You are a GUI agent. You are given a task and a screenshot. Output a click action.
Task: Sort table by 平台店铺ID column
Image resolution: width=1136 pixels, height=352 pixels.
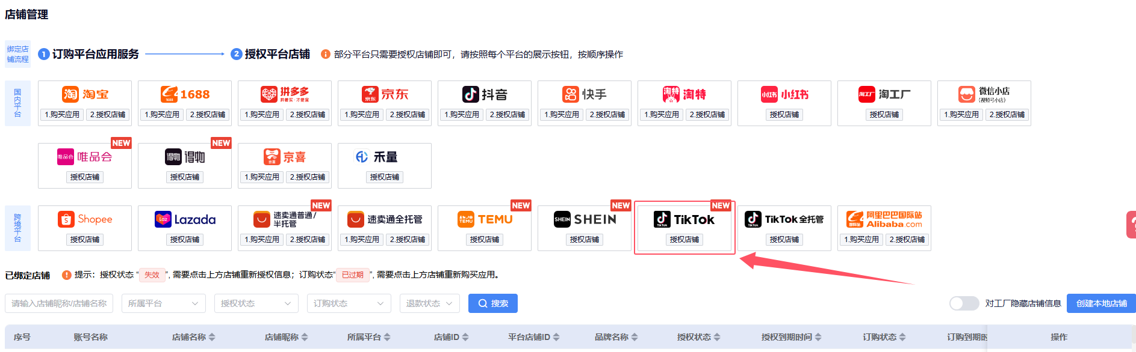coord(556,337)
